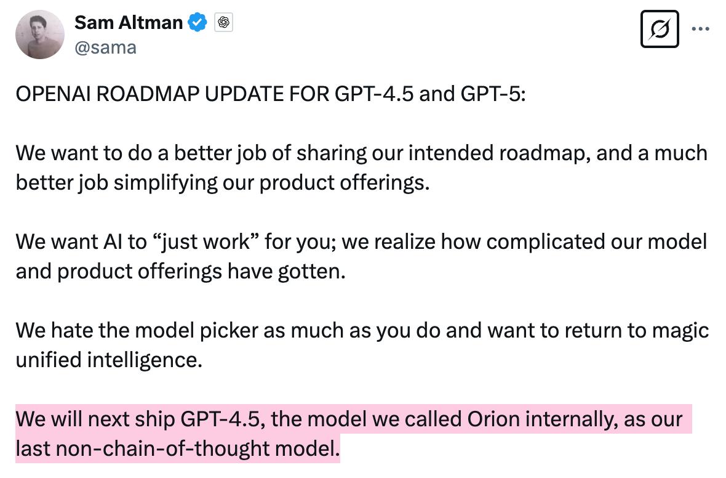The image size is (726, 478).
Task: Click the word "gotten." in the post
Action: coord(311,271)
